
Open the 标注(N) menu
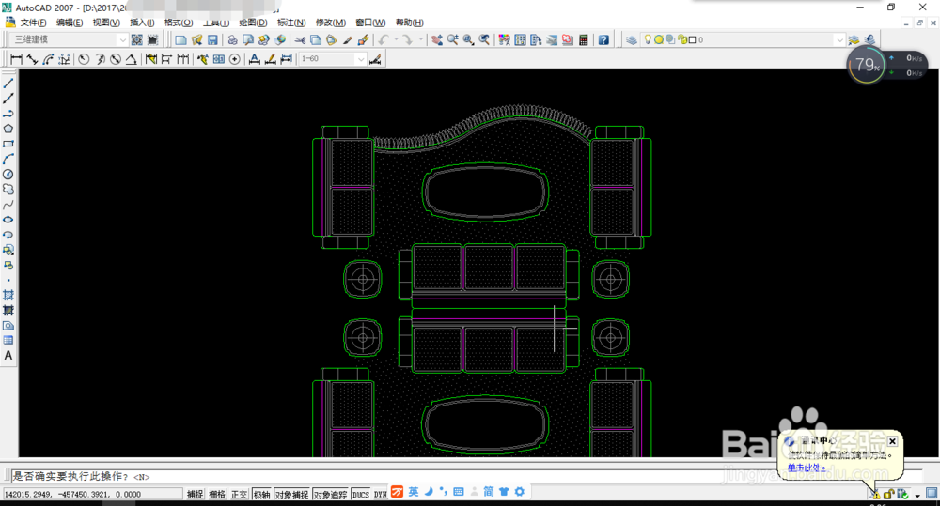291,23
